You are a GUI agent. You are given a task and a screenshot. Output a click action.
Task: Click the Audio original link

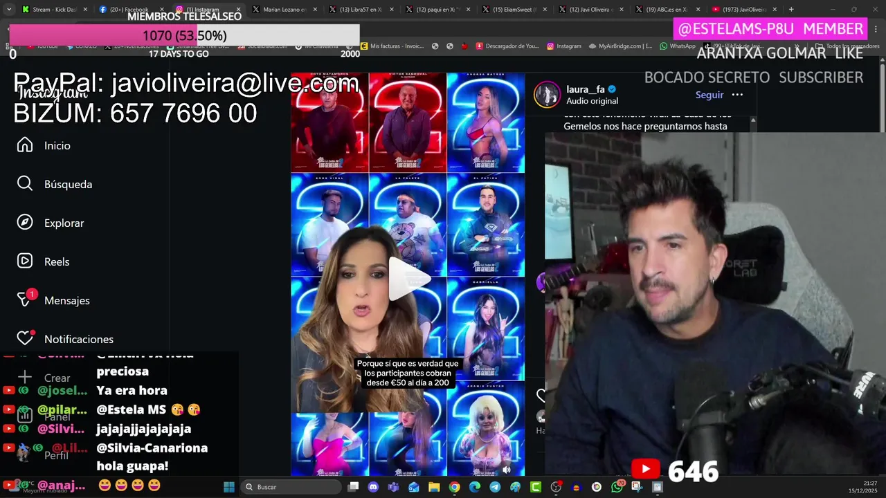click(592, 101)
